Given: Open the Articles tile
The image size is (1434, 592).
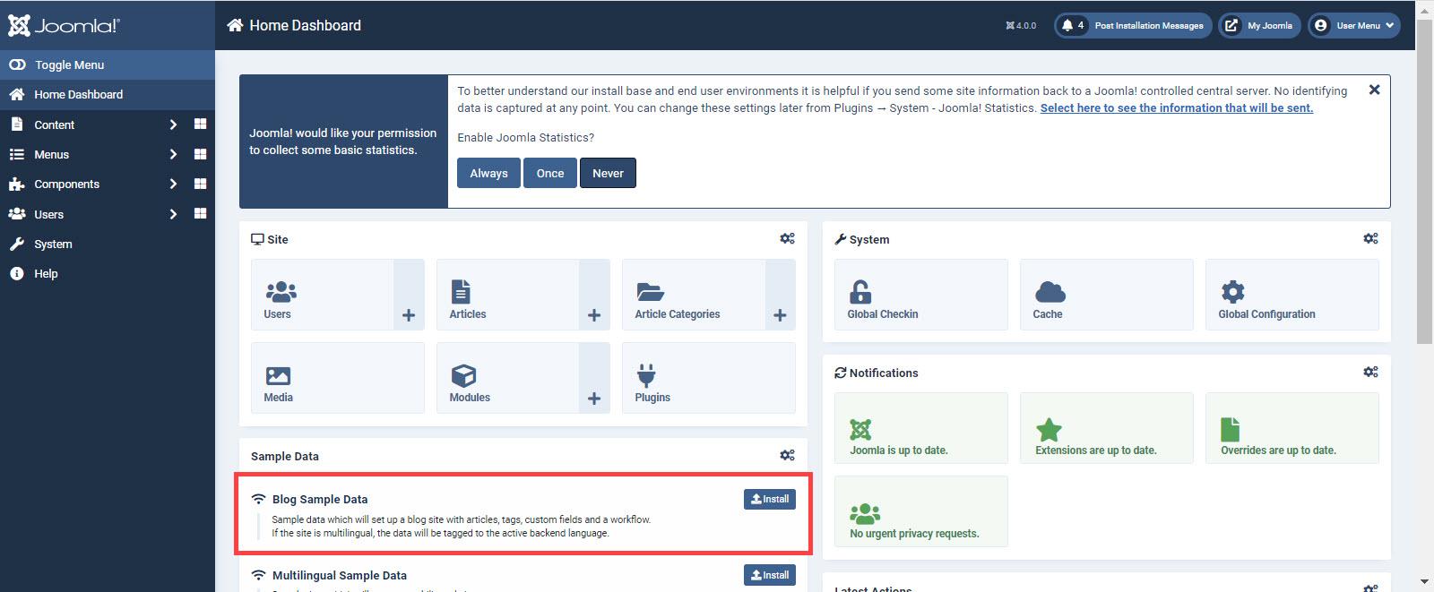Looking at the screenshot, I should click(x=508, y=295).
